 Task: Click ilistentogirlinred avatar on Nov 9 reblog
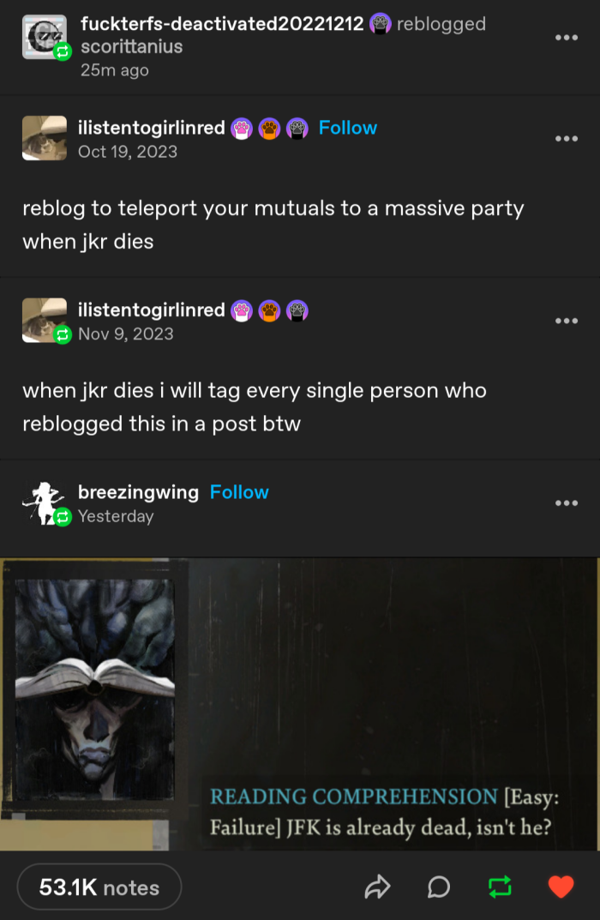[44, 320]
